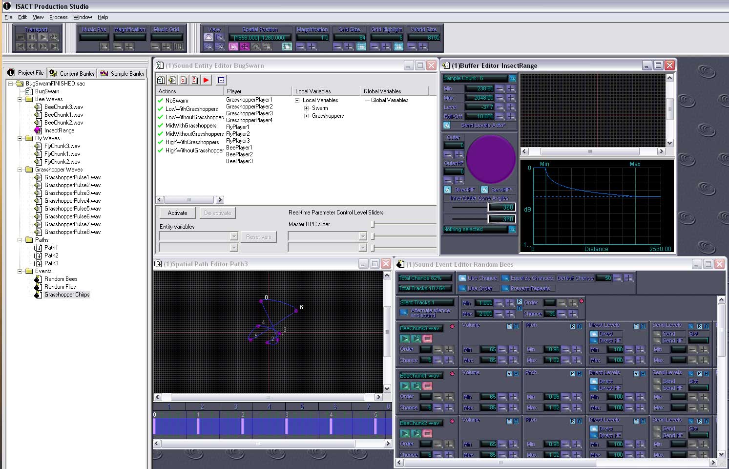Viewport: 729px width, 469px height.
Task: Collapse the Bee Waves folder
Action: [20, 99]
